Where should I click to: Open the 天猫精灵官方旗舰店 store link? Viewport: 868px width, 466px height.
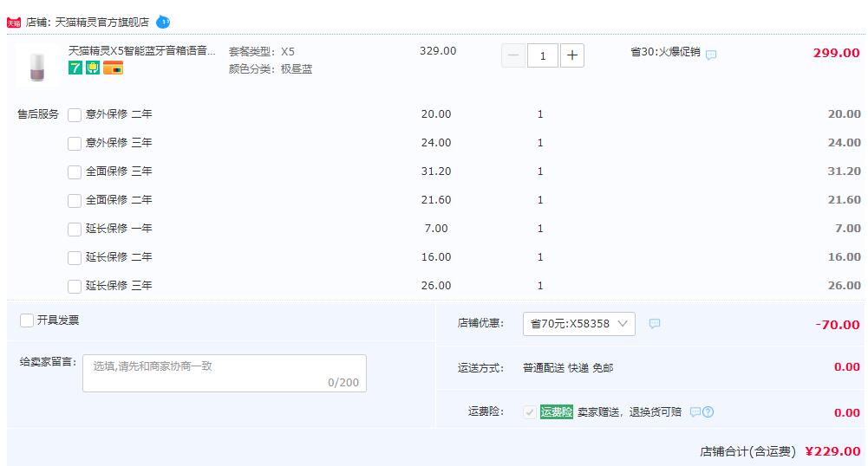tap(101, 23)
